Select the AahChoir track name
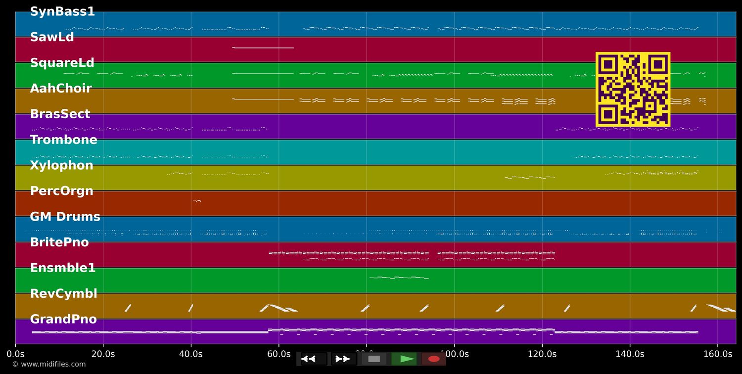The width and height of the screenshot is (742, 374). point(61,88)
